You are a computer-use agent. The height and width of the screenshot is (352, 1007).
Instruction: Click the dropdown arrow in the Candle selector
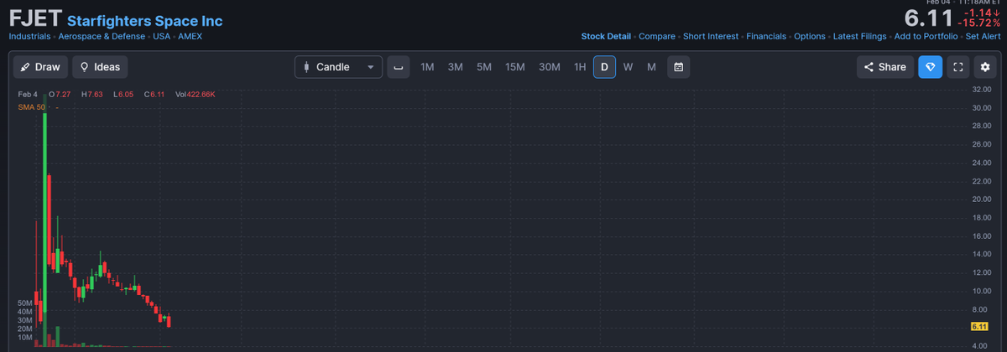pyautogui.click(x=370, y=67)
